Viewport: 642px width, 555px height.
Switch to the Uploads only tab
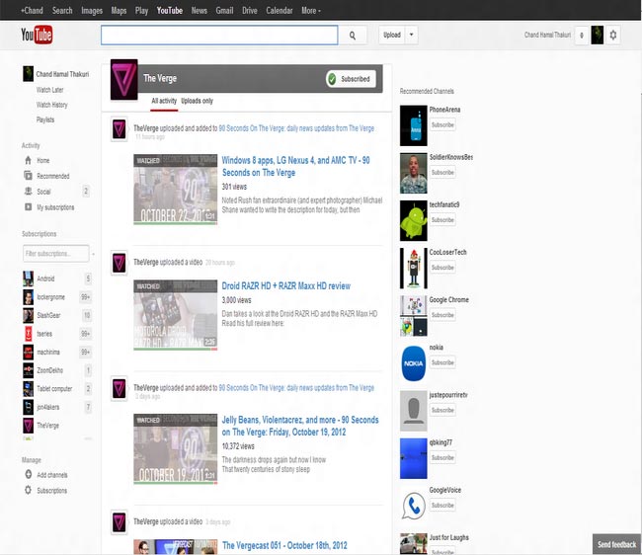[197, 101]
